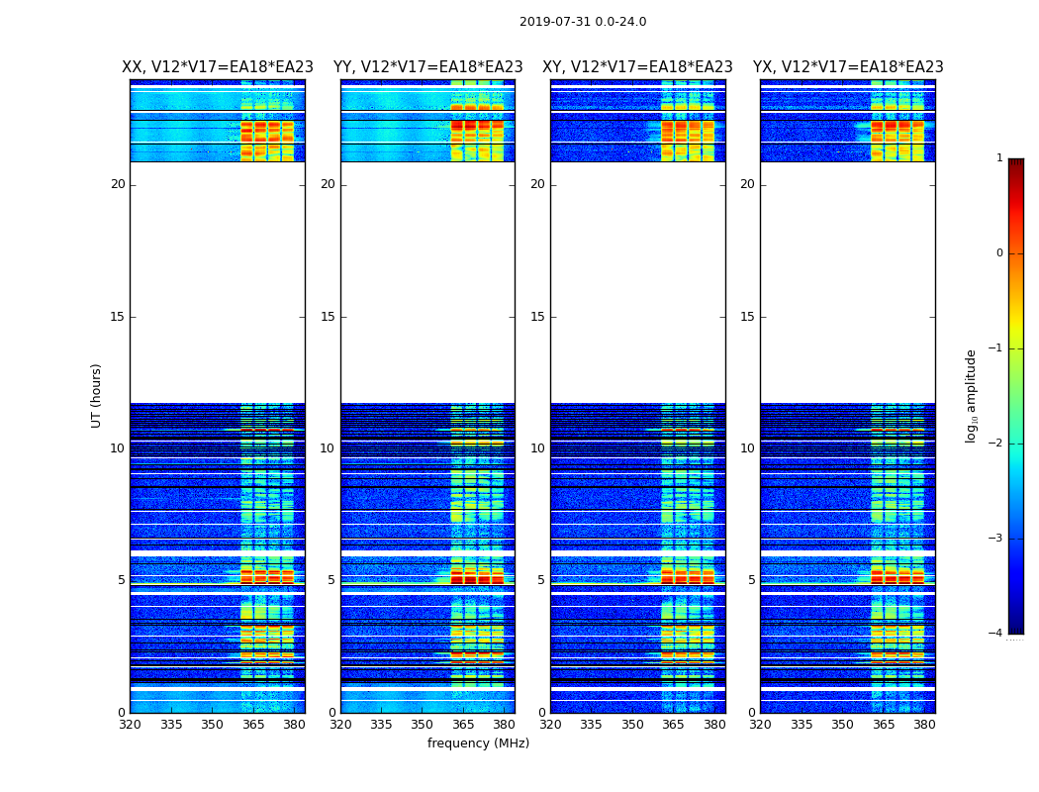Click the 365 frequency tick in XX panel
Screen dimensions: 1039x792
click(253, 725)
